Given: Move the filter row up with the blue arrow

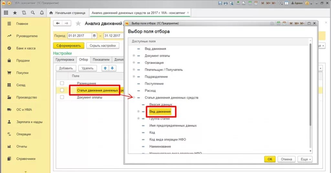Looking at the screenshot, I should [x=105, y=68].
